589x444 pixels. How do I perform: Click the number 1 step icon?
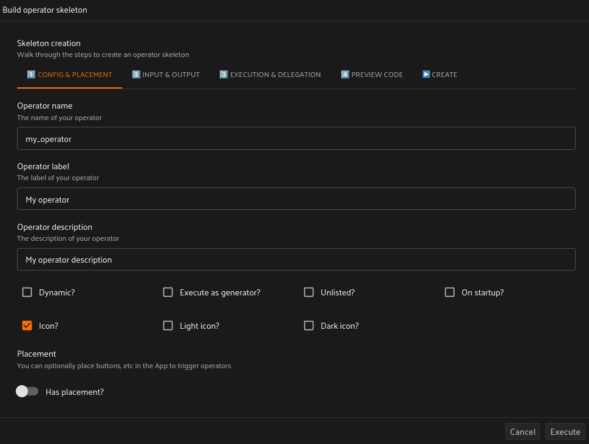[x=31, y=75]
